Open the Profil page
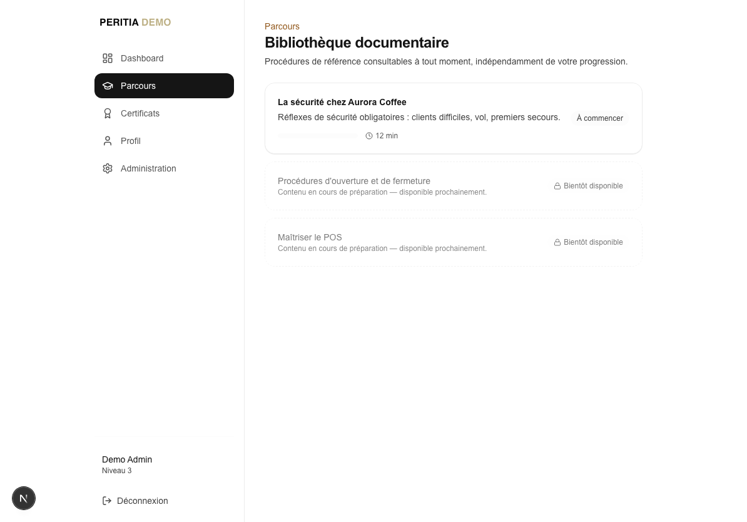This screenshot has height=522, width=747. [x=164, y=141]
